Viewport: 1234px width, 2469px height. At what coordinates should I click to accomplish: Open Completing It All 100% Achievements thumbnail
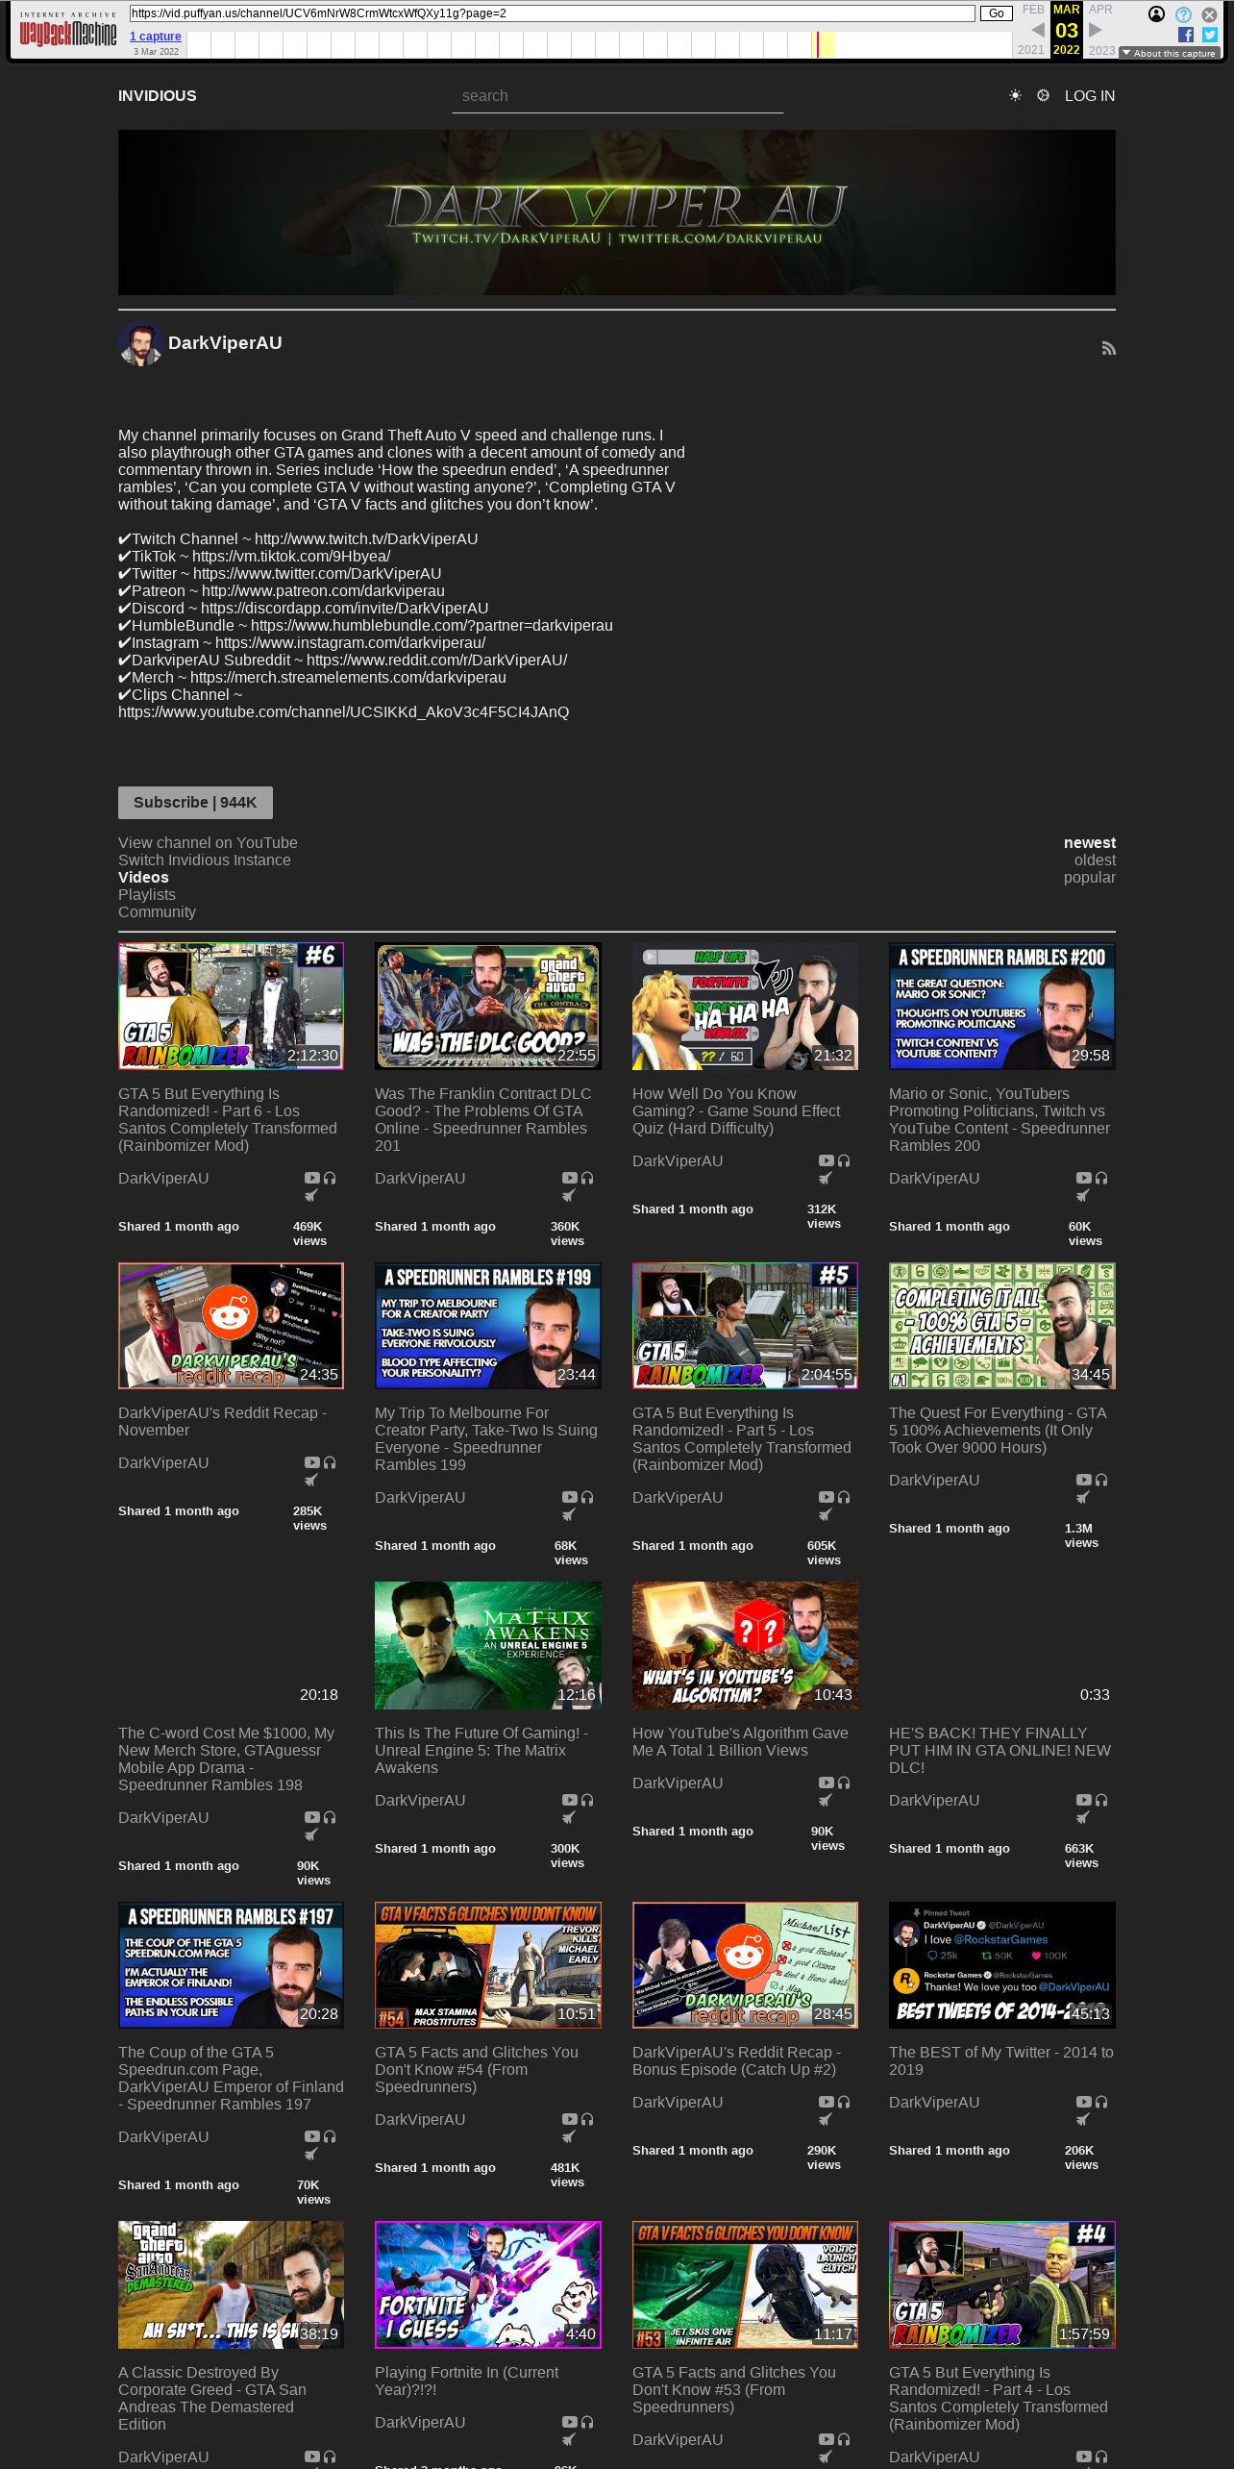tap(1002, 1326)
